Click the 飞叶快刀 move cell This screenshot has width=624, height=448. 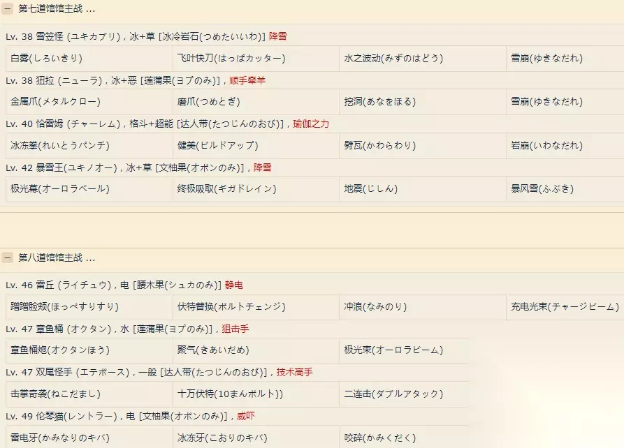pos(256,59)
